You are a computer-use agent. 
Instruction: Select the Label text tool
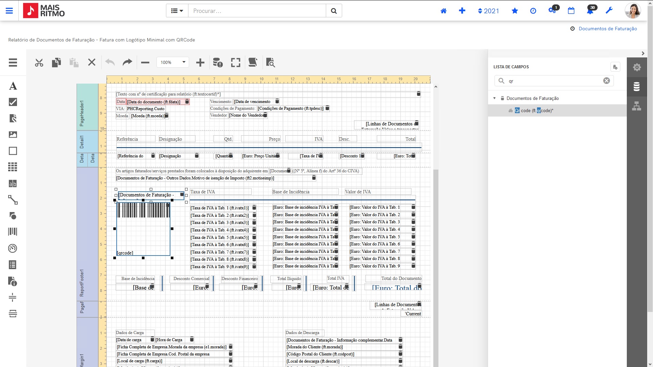pos(13,86)
